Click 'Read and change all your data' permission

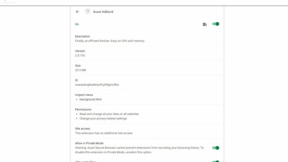109,114
